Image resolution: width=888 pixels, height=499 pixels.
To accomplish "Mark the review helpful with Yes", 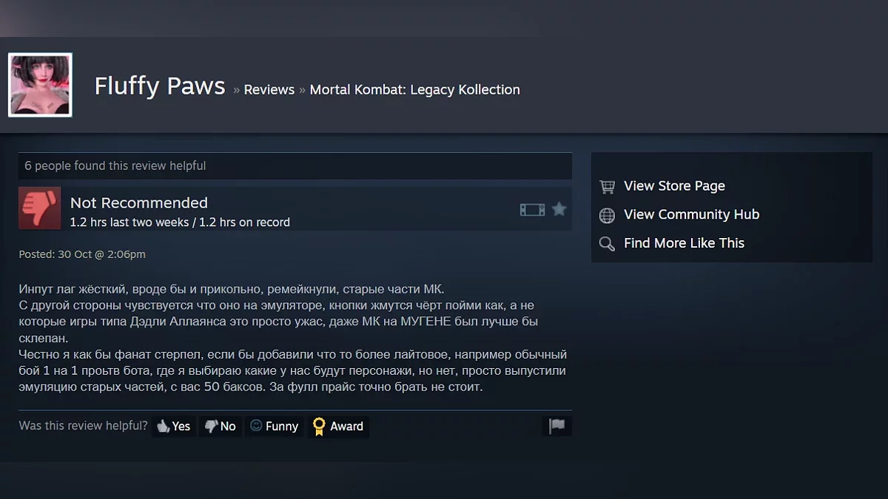I will pyautogui.click(x=174, y=427).
